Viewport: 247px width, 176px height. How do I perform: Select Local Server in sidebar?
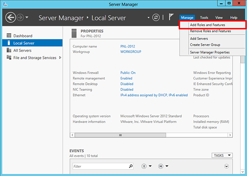[32, 43]
